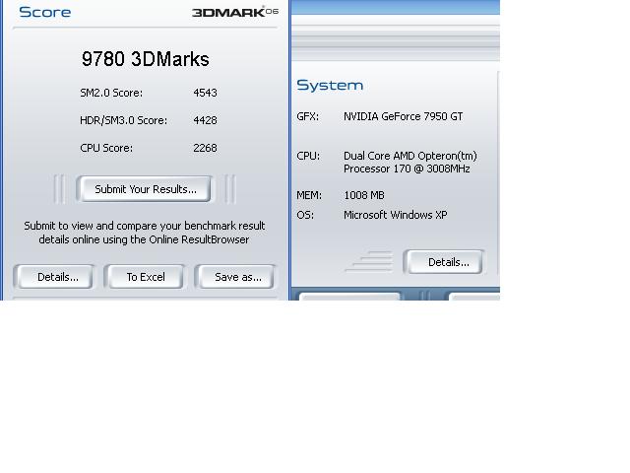This screenshot has height=473, width=630.
Task: Click the Save as... button
Action: 236,277
